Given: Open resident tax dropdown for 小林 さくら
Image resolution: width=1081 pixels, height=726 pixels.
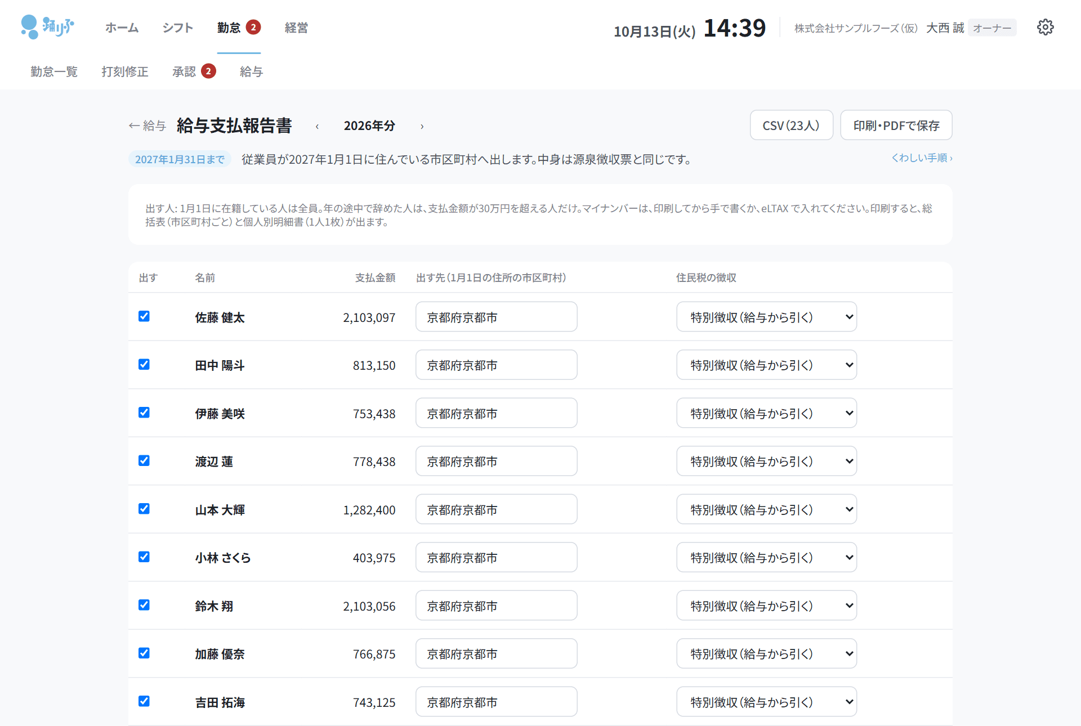Looking at the screenshot, I should click(766, 557).
